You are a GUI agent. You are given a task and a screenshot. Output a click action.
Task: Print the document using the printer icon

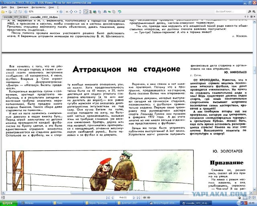point(10,12)
